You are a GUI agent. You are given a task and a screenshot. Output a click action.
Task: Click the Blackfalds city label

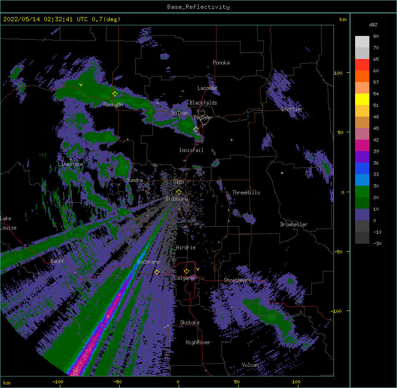(x=203, y=103)
